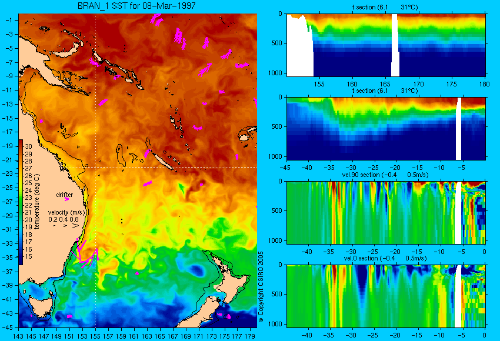Click the 500 depth label of the vel.90 section
500x341 pixels.
[277, 210]
